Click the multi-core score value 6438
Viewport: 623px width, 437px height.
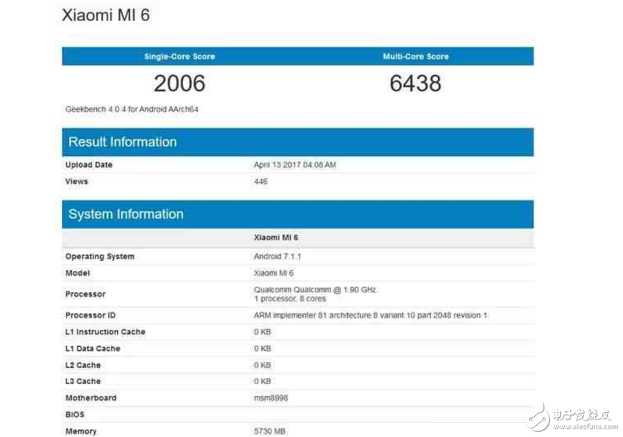coord(415,84)
